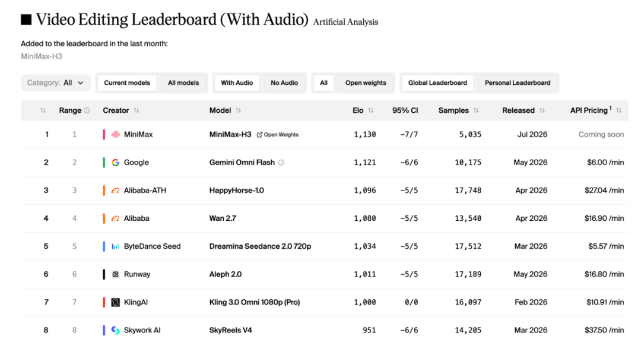Screen dimensions: 641x352
Task: Click the recently added MiniMax-H3 link
Action: 42,56
